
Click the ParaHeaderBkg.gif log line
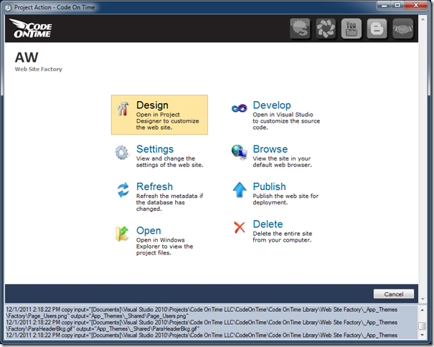click(202, 325)
